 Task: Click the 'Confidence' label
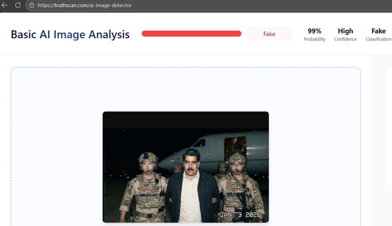click(x=345, y=39)
